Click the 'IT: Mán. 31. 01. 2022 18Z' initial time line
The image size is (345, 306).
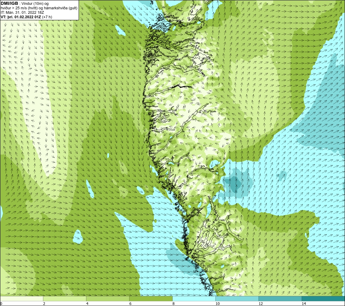pos(22,12)
